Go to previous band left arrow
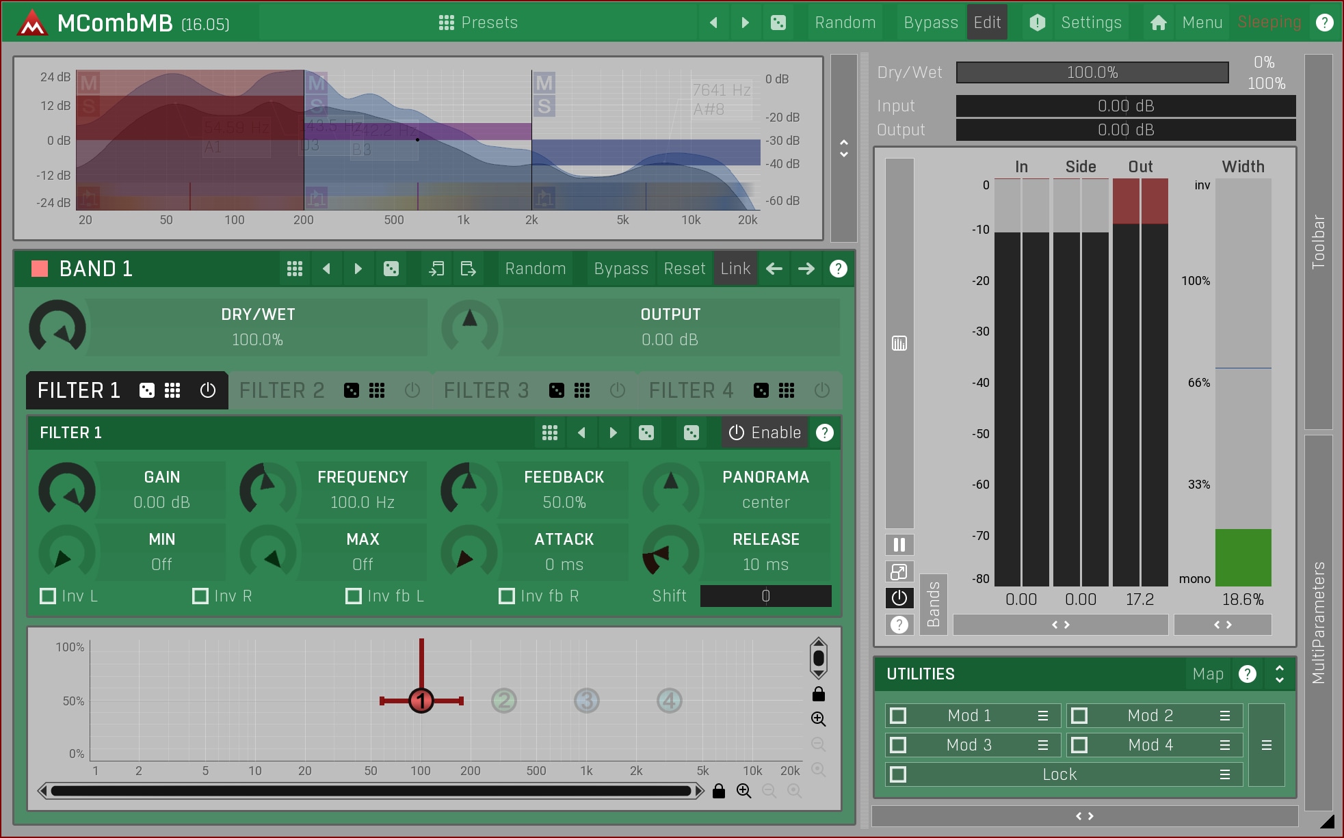Screen dimensions: 1344x838 coord(774,269)
